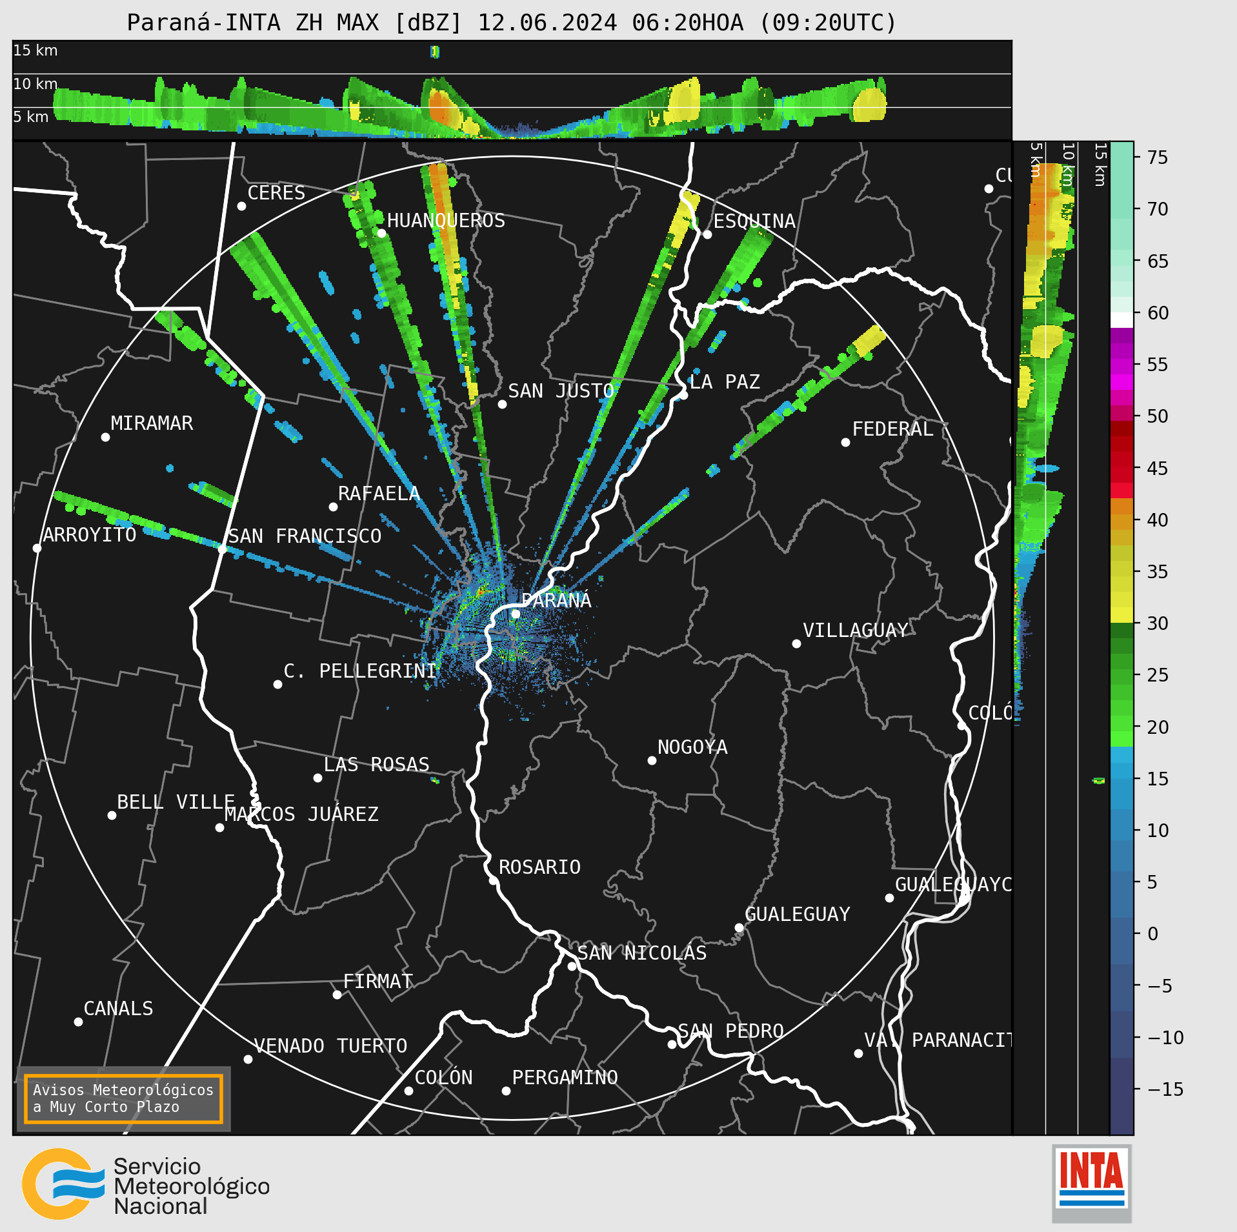Click the PERGAMINO city label

coord(565,1078)
